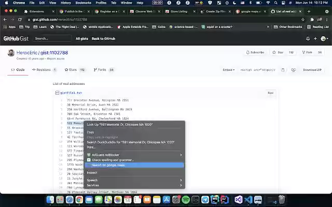
Task: Open the History menu in menu bar
Action: click(x=66, y=3)
